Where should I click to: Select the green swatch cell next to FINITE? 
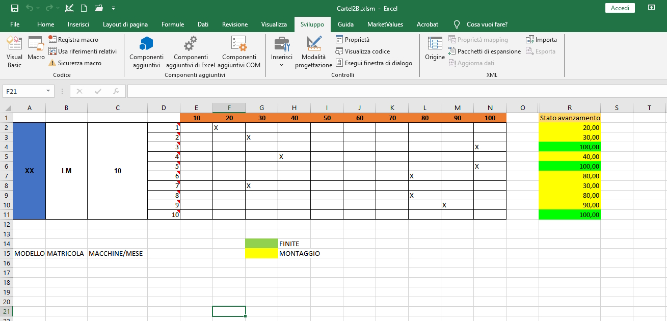[261, 244]
